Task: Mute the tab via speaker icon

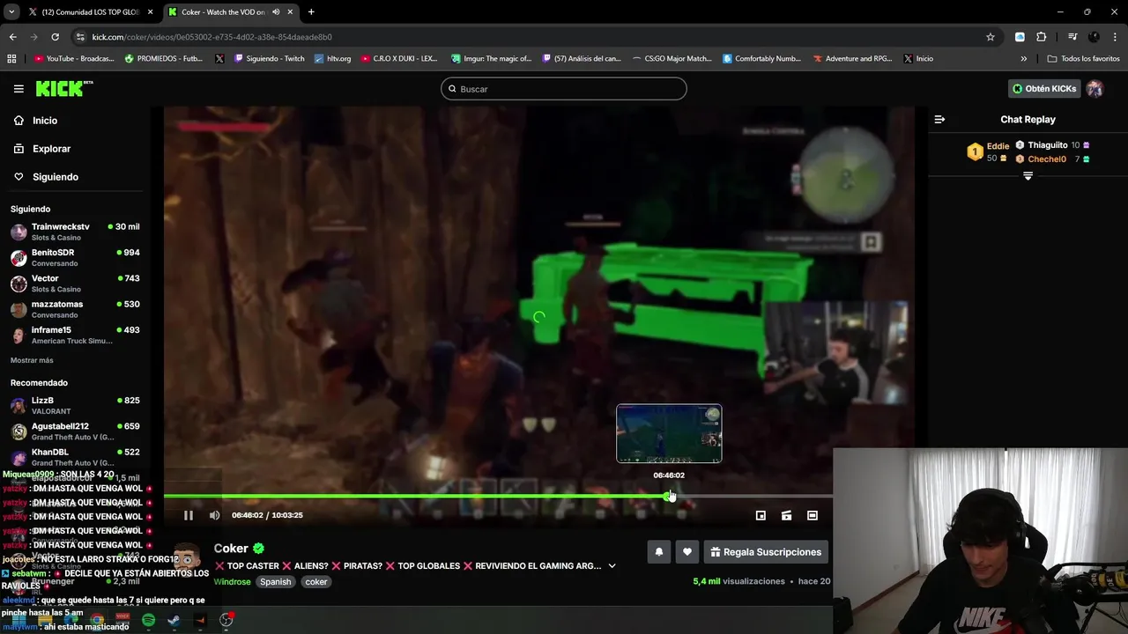Action: point(276,12)
